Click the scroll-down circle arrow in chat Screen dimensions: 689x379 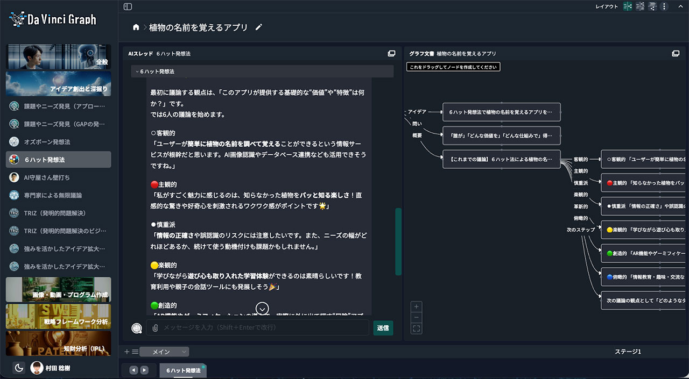(262, 309)
